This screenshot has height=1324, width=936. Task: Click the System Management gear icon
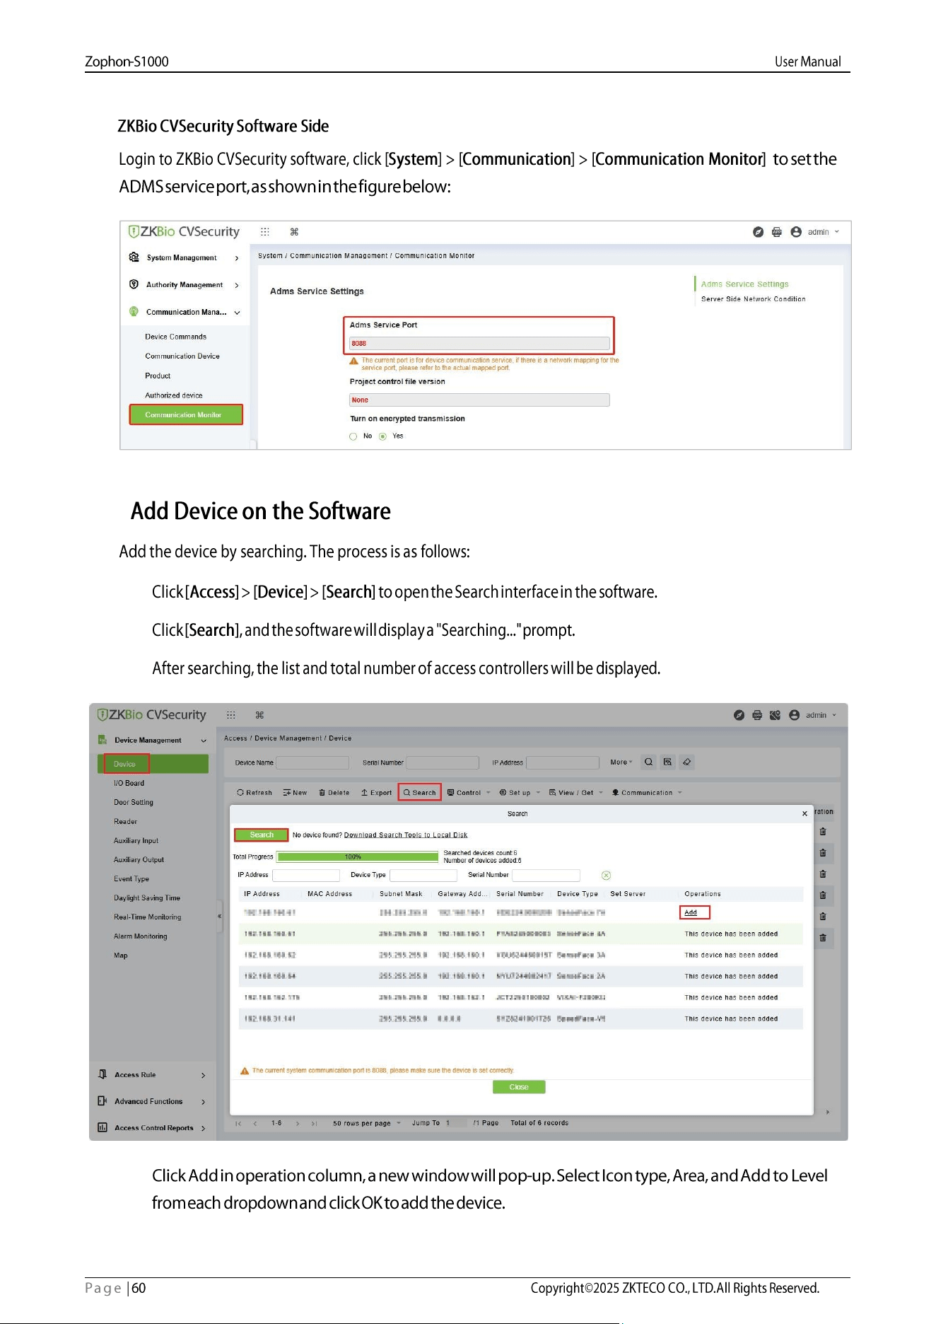134,257
